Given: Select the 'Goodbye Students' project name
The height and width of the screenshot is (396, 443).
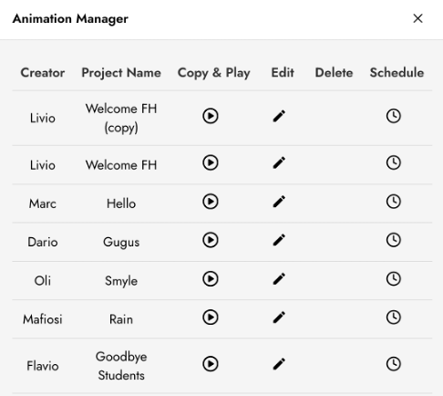Looking at the screenshot, I should pyautogui.click(x=121, y=366).
